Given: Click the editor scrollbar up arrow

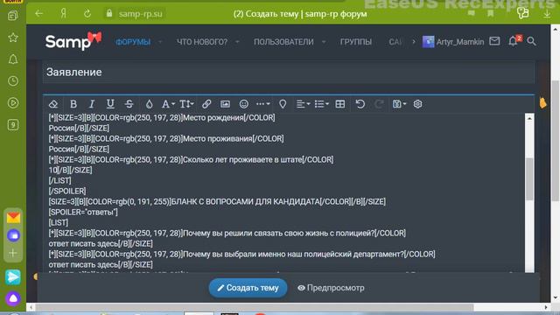Looking at the screenshot, I should coord(529,118).
